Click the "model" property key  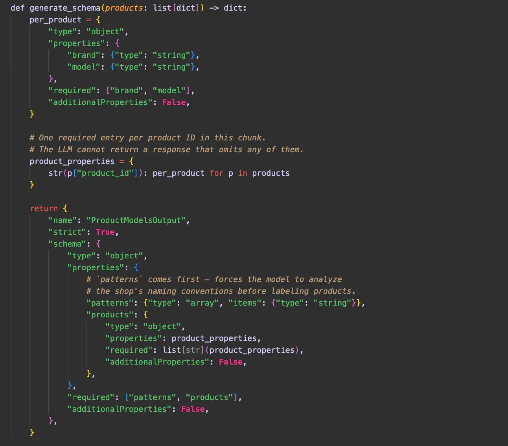(x=84, y=67)
